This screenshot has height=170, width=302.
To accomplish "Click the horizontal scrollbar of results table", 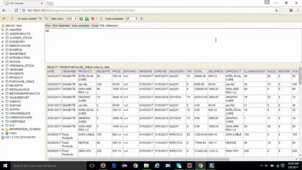I will point(139,159).
